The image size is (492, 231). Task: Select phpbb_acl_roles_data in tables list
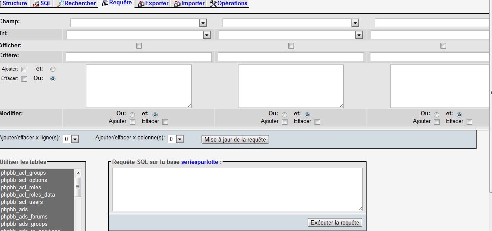[28, 195]
